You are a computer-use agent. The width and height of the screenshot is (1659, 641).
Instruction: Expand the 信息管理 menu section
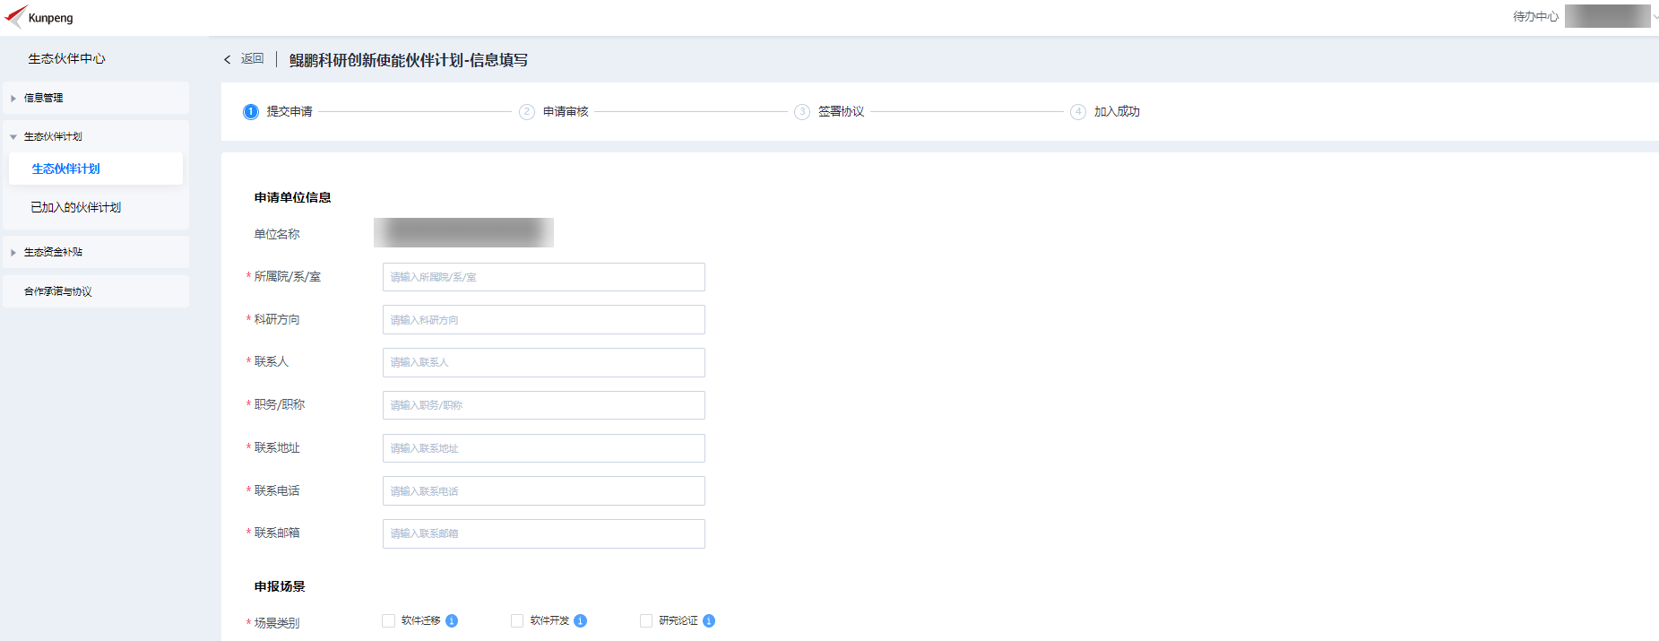[96, 98]
